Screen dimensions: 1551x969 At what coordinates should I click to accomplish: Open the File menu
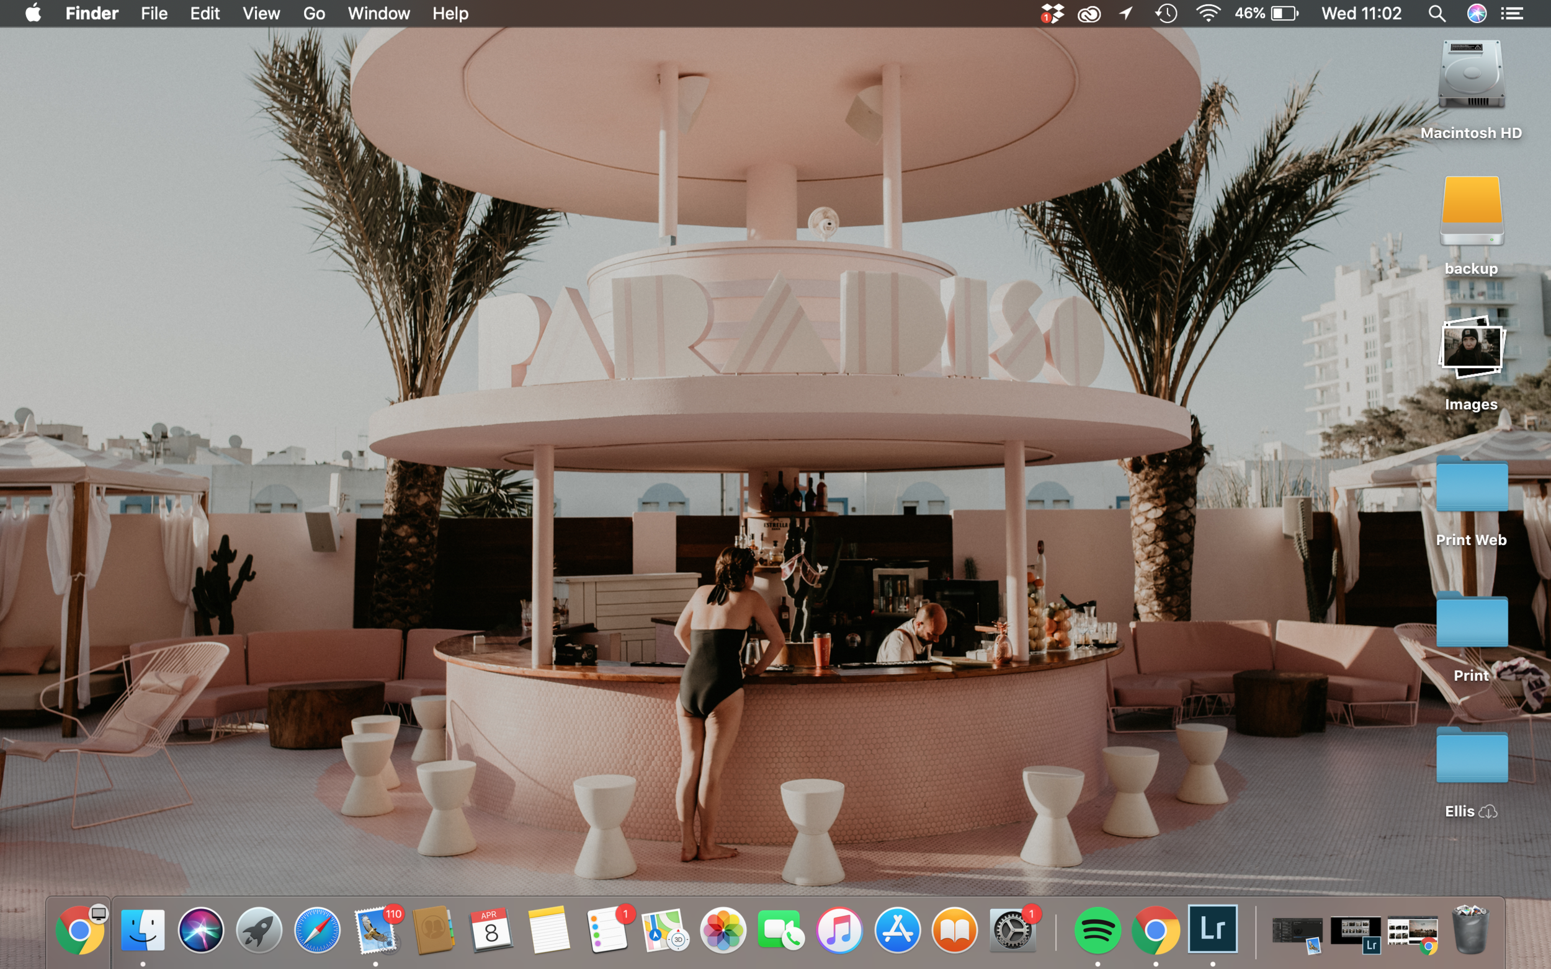(154, 14)
